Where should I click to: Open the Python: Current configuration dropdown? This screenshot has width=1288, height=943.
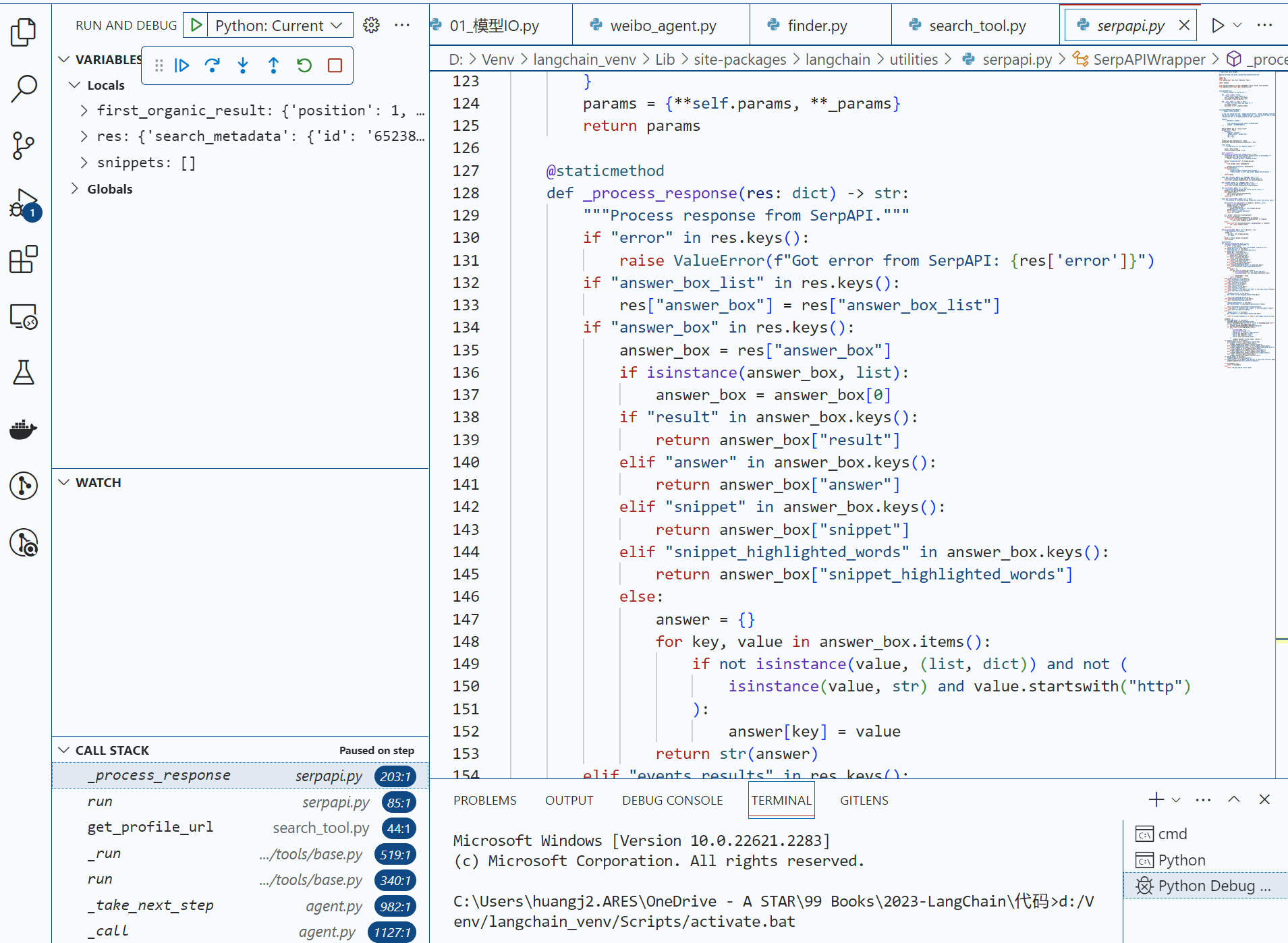coord(278,26)
